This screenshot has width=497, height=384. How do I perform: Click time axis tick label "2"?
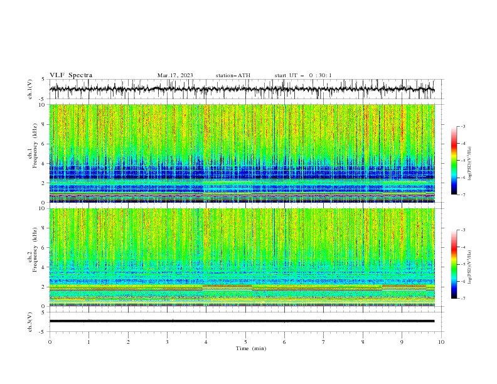(128, 342)
